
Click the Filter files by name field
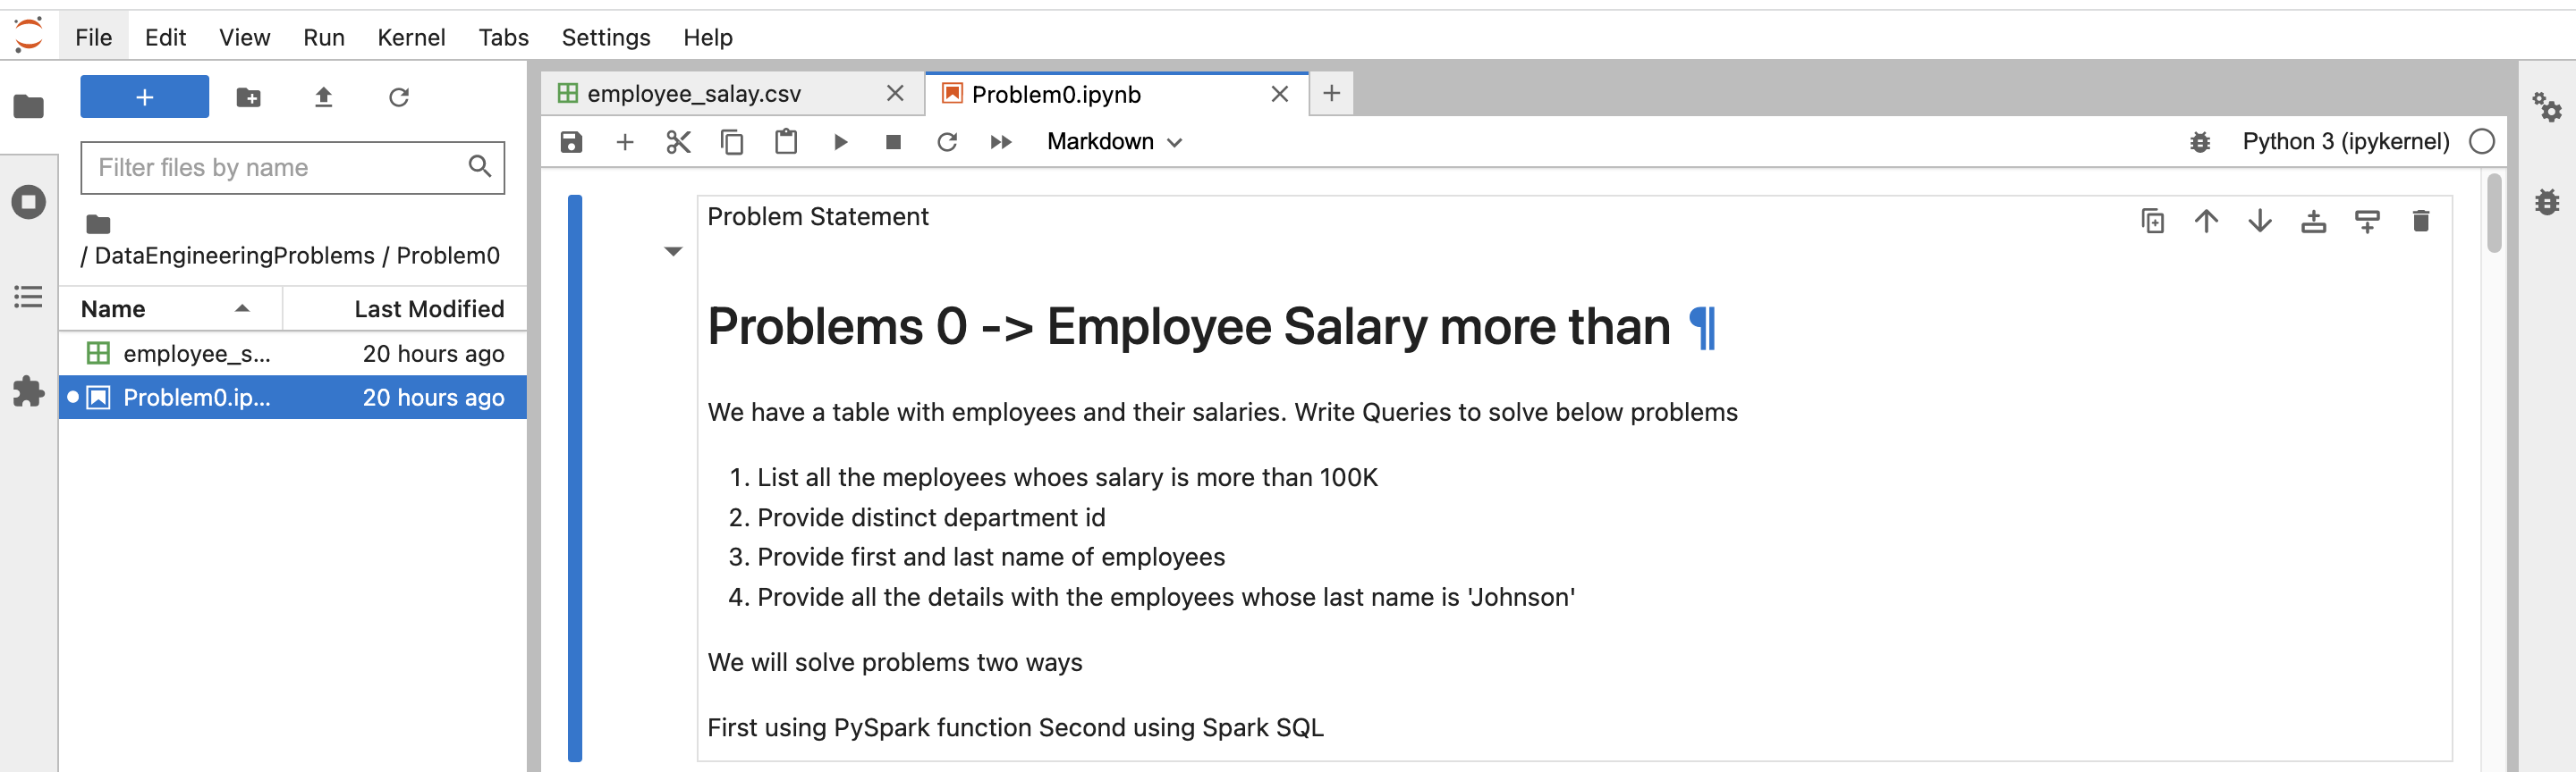[x=280, y=167]
